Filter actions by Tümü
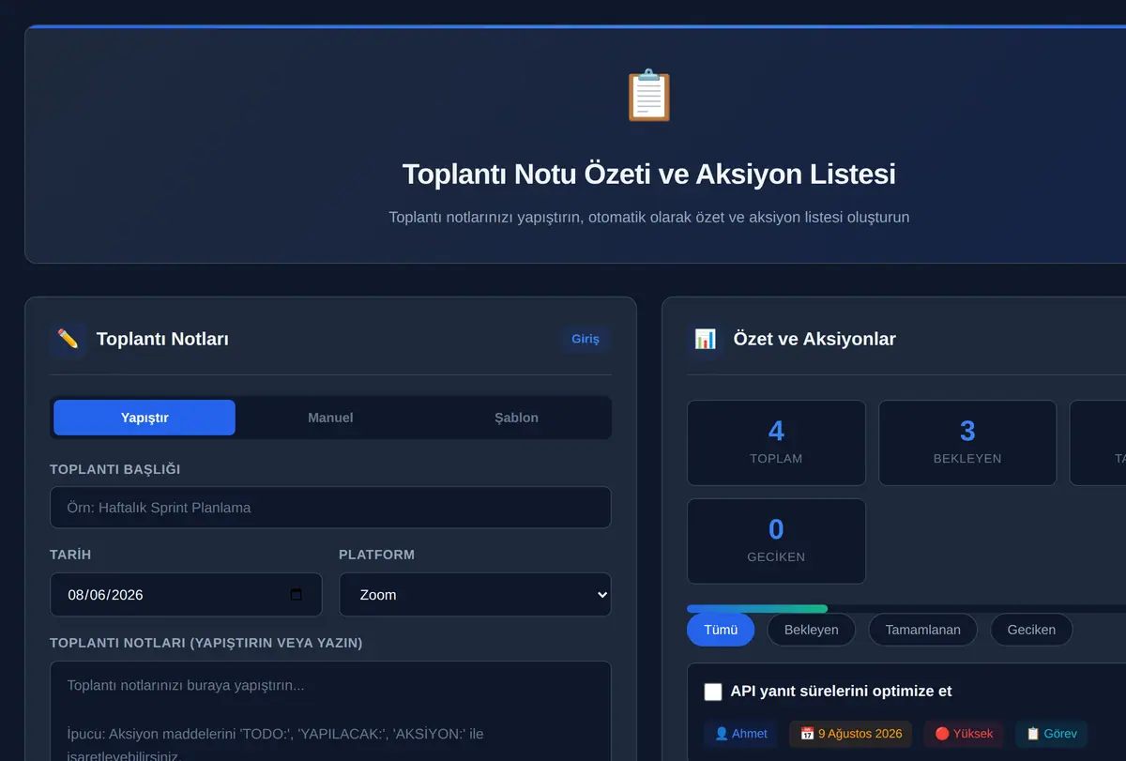1126x761 pixels. tap(721, 630)
